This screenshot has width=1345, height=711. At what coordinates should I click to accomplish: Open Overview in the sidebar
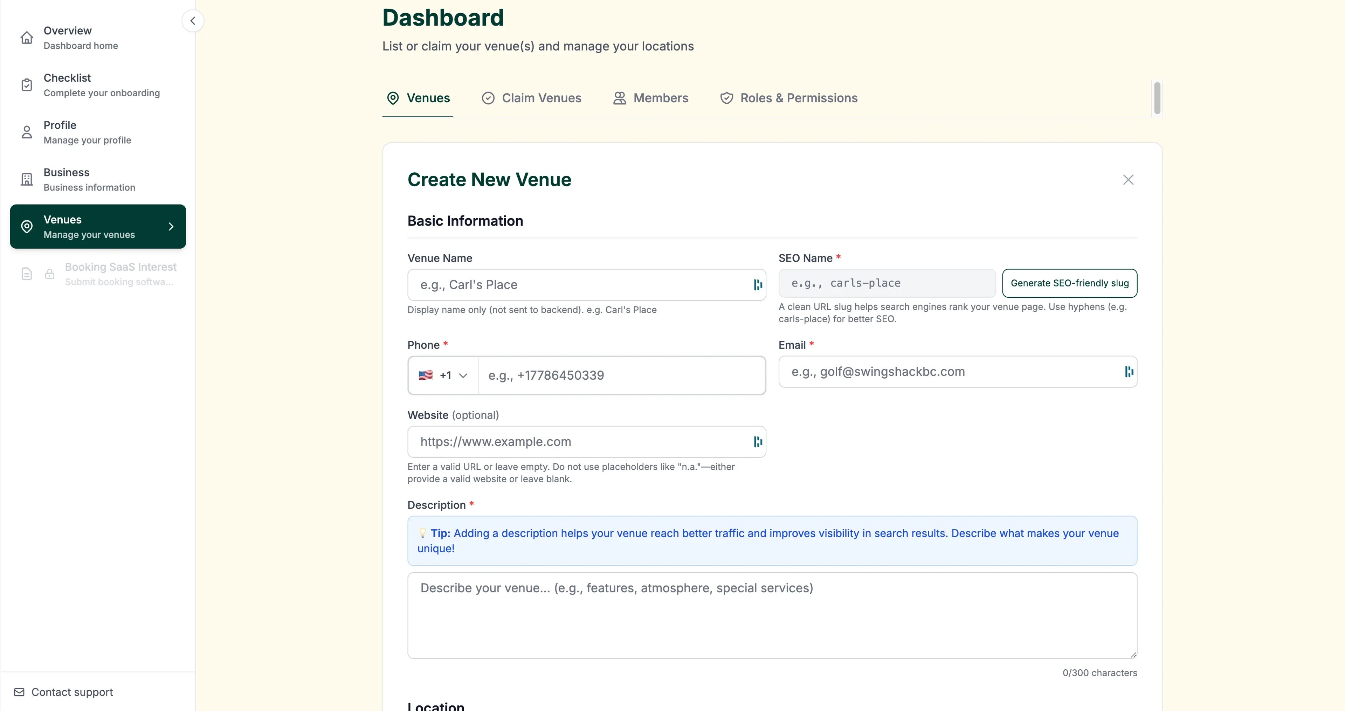(x=98, y=37)
